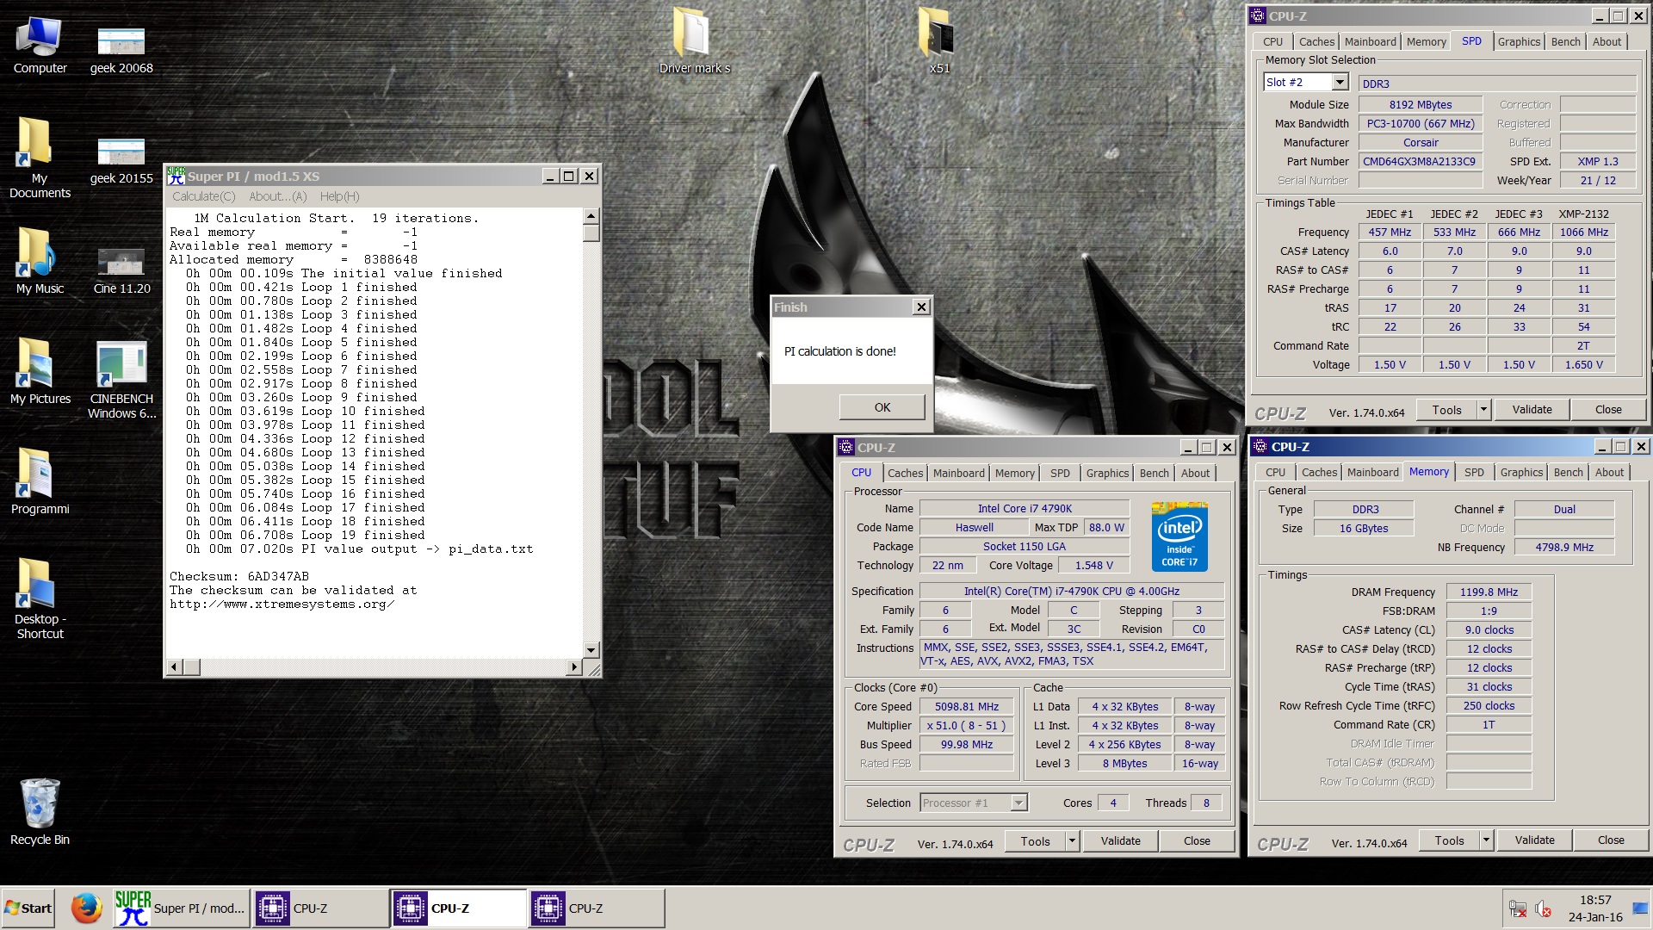The image size is (1653, 930).
Task: Click the Checksum: 6AD347AB line
Action: [238, 576]
